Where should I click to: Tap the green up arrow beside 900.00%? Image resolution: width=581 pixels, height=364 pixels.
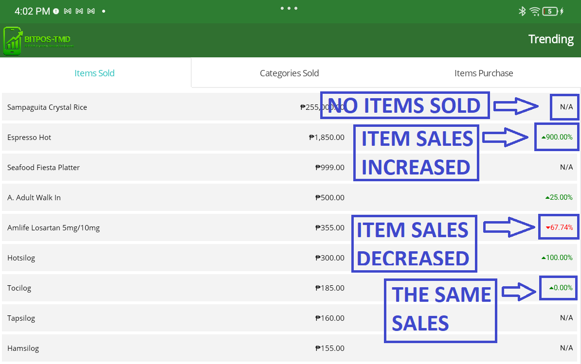(x=543, y=138)
